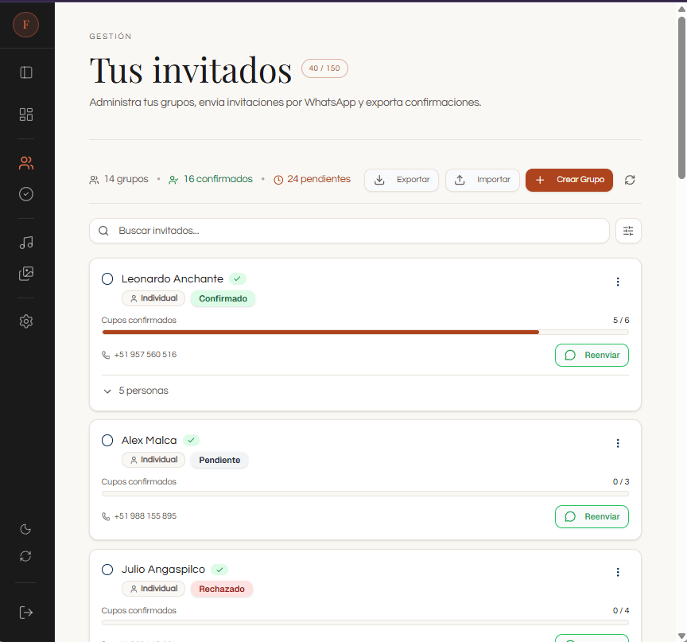
Task: Click the 16 confirmados stat
Action: pos(210,179)
